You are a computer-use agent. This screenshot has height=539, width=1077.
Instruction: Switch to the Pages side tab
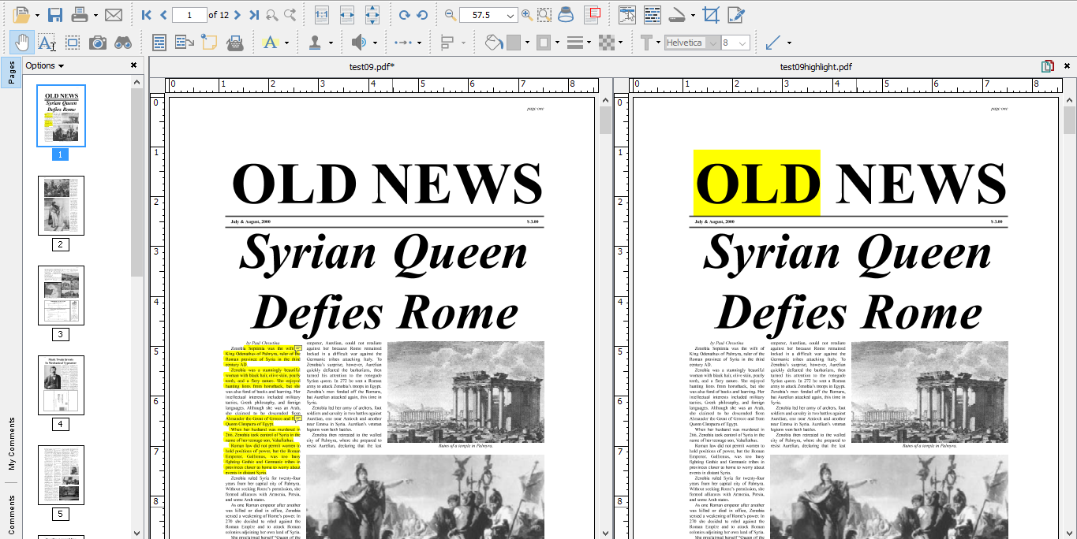point(11,72)
